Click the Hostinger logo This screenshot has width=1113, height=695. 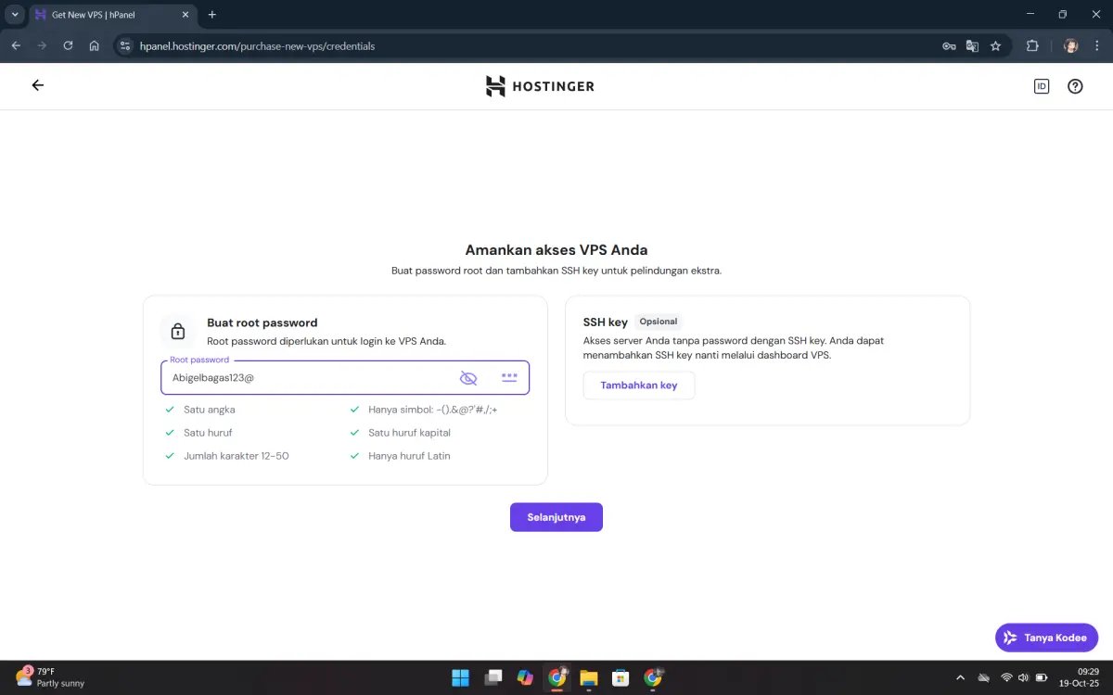coord(540,86)
